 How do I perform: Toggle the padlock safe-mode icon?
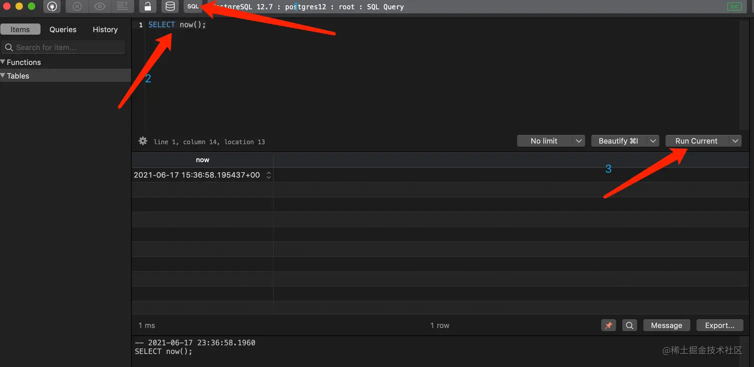coord(147,6)
